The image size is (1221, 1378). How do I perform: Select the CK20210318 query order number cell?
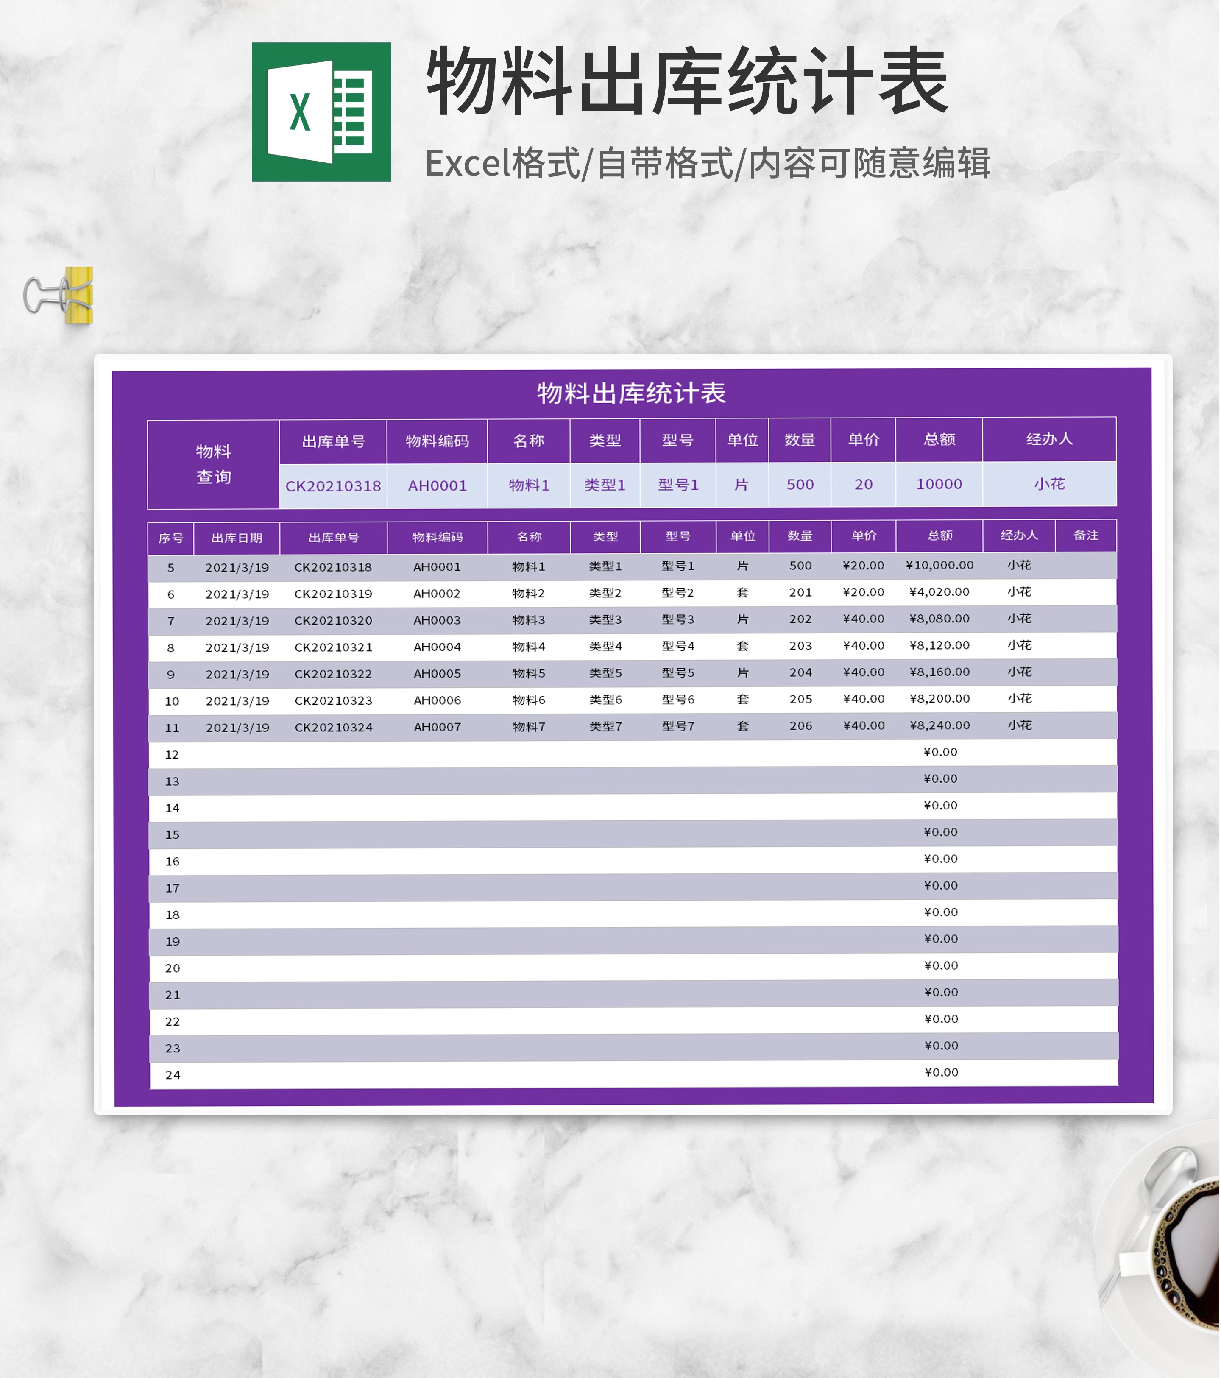coord(333,486)
